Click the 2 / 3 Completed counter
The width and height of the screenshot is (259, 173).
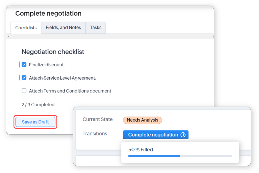pos(38,105)
